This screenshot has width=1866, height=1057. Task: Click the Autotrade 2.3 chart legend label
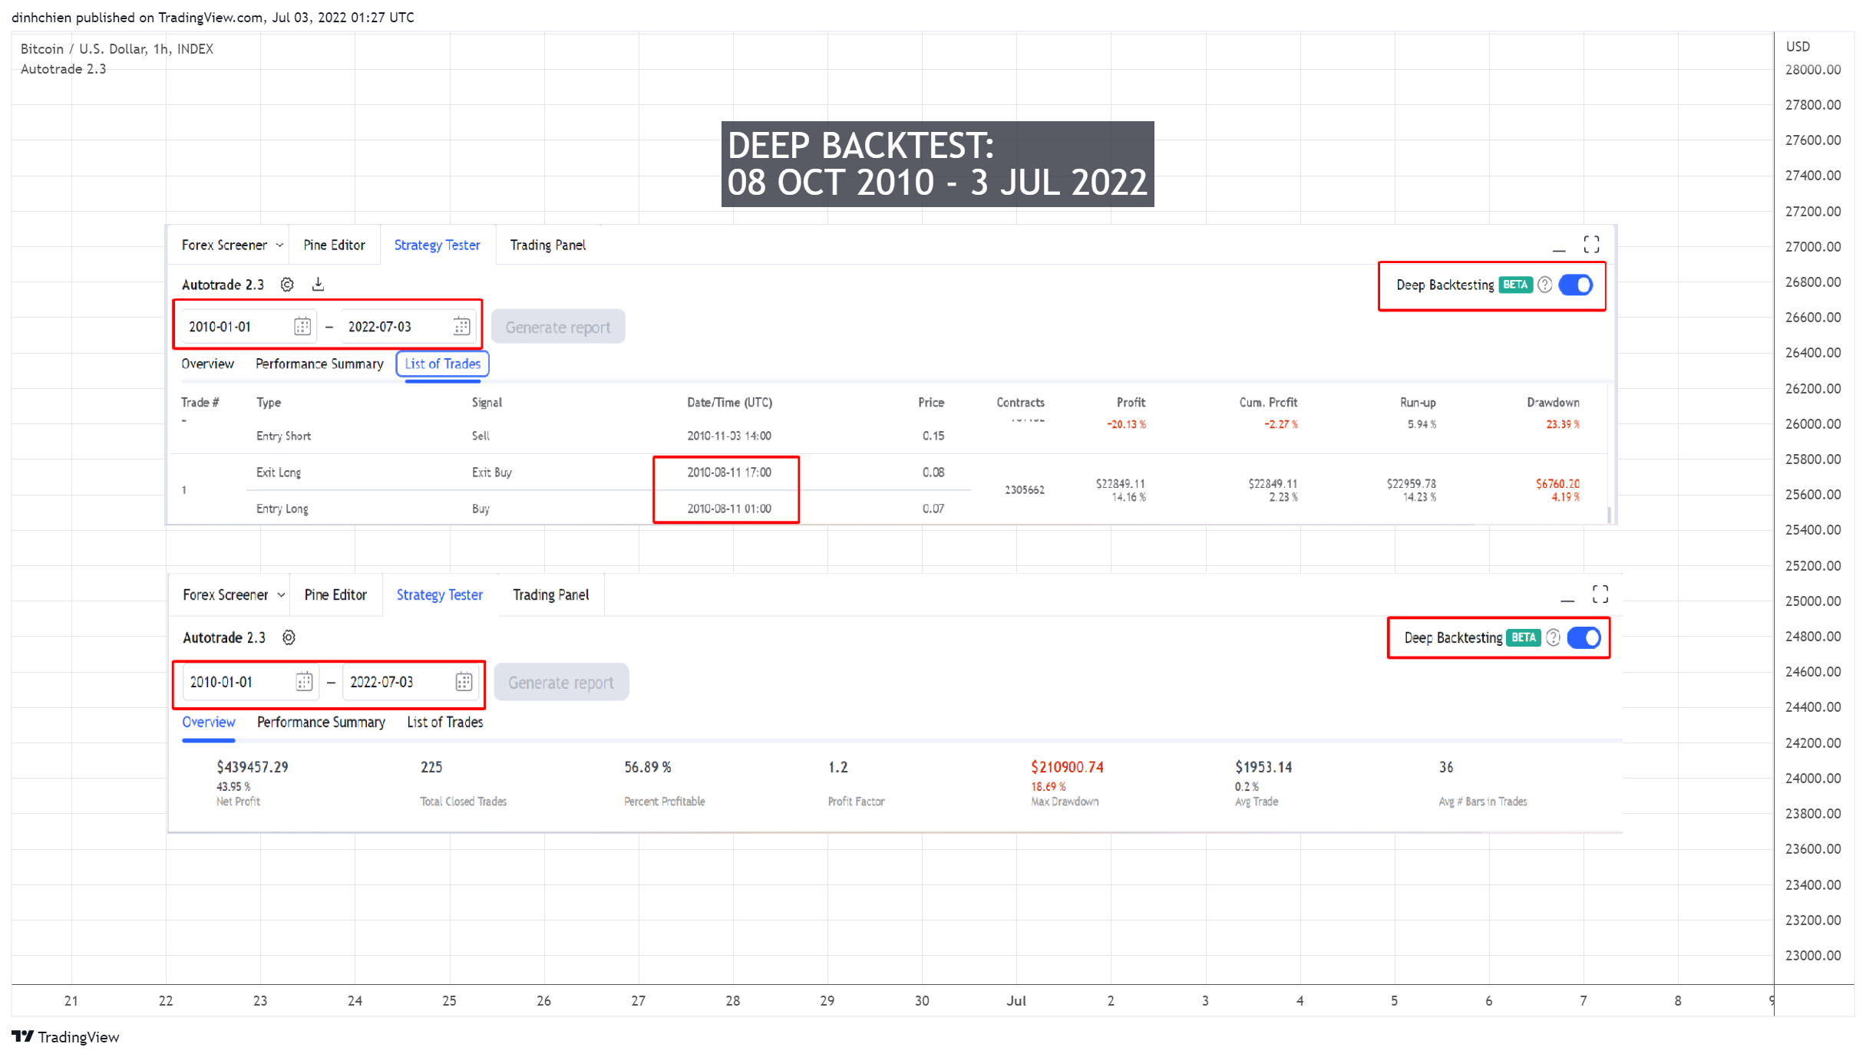63,69
